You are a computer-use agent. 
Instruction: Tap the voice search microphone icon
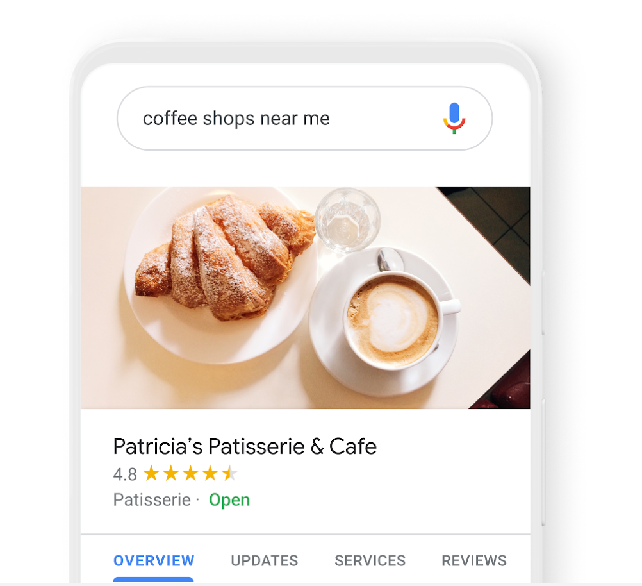[454, 118]
